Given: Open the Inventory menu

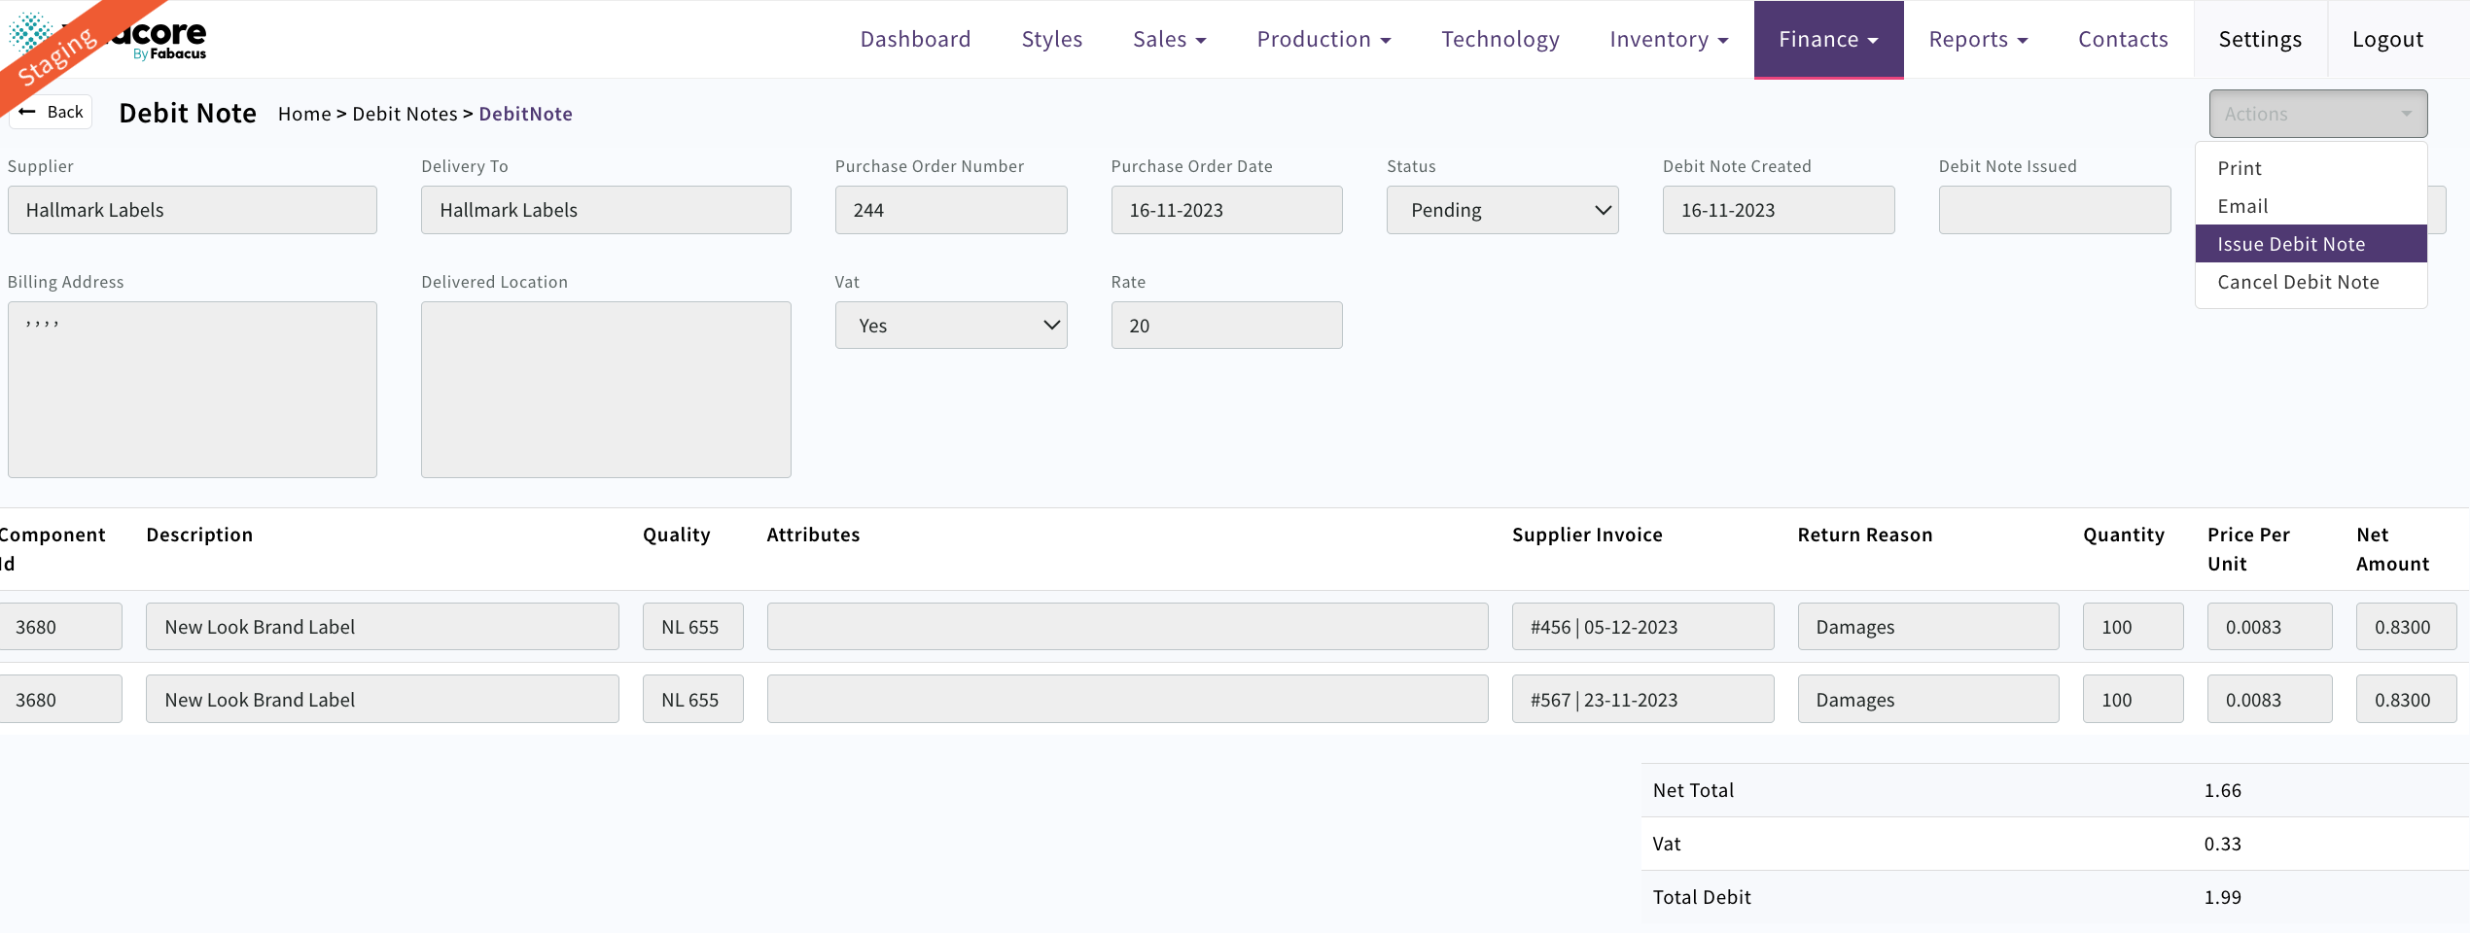Looking at the screenshot, I should click(x=1668, y=39).
